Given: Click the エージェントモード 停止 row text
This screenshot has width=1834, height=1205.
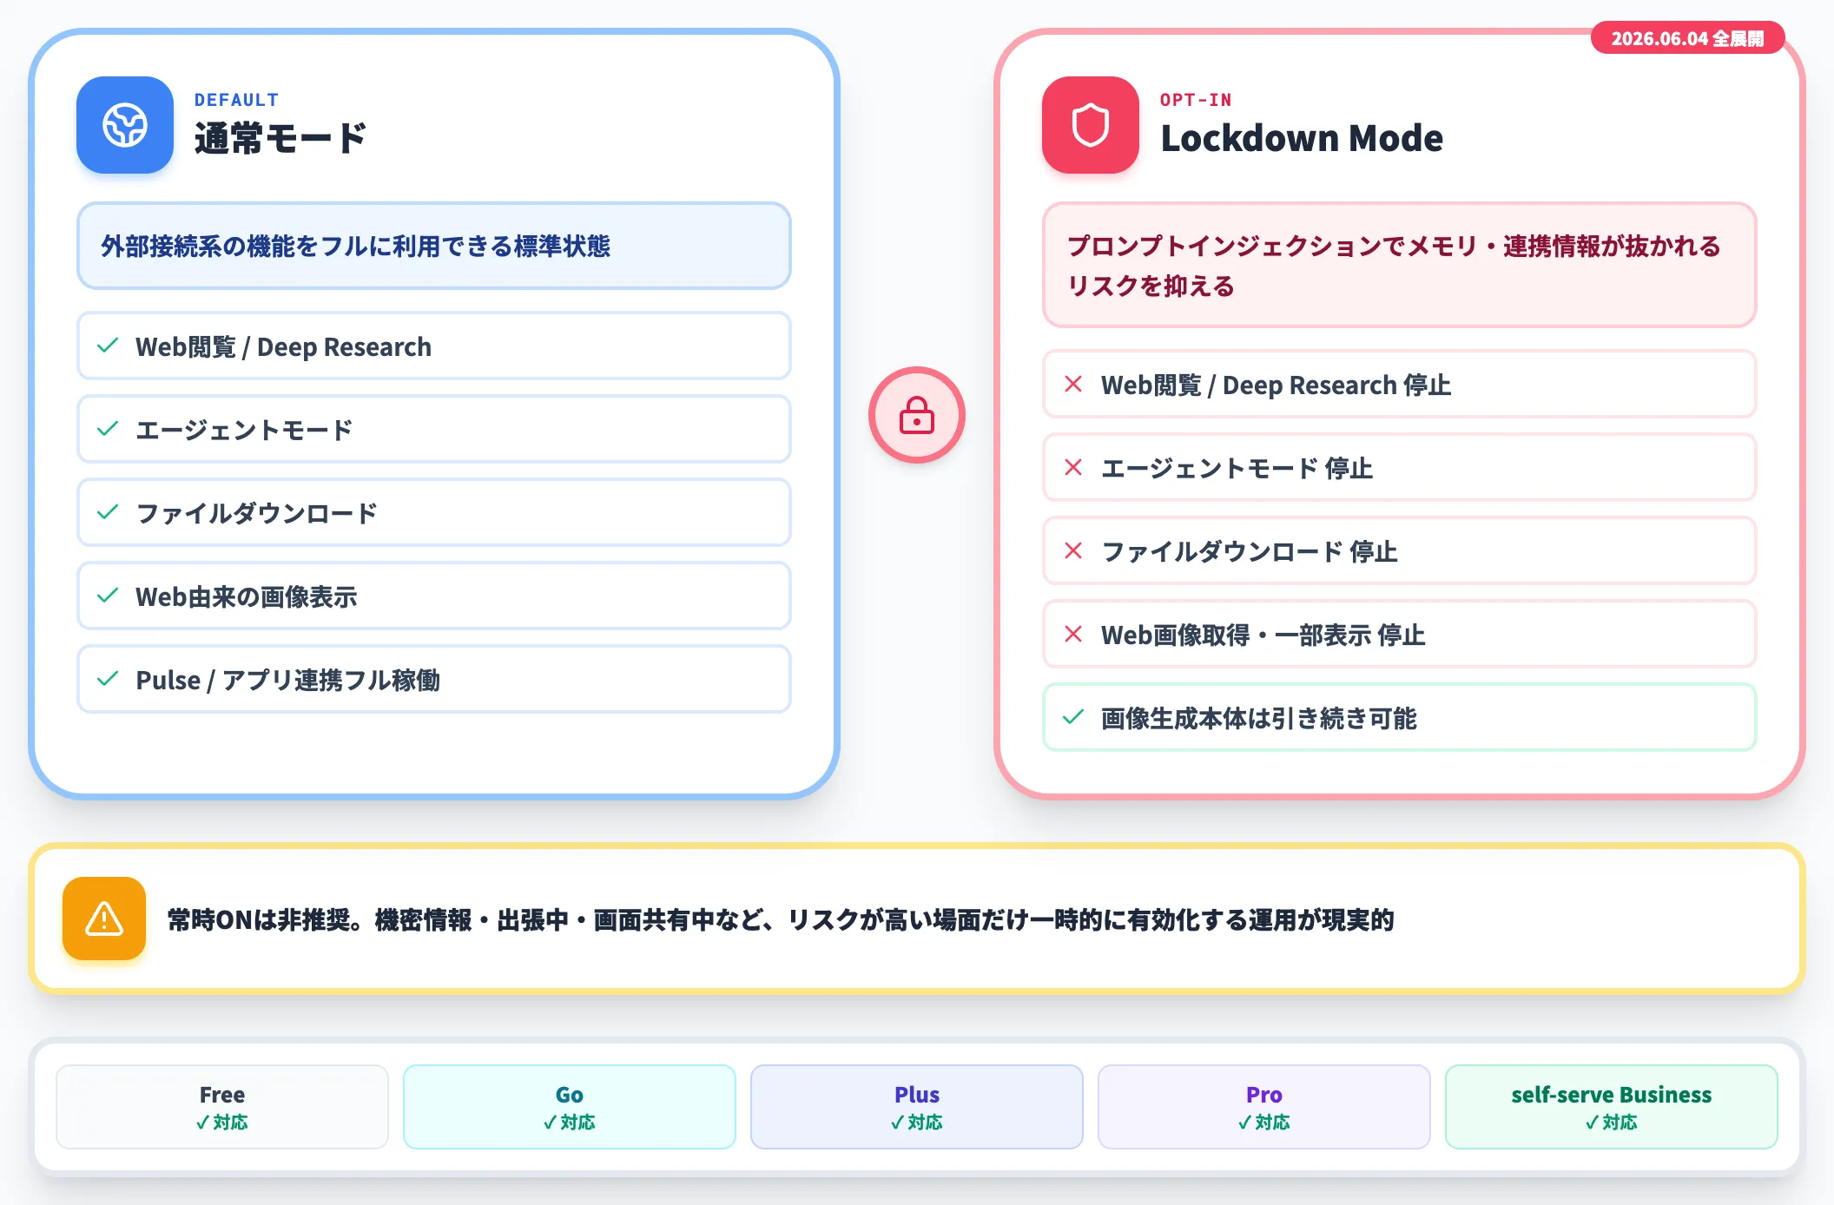Looking at the screenshot, I should click(x=1237, y=469).
